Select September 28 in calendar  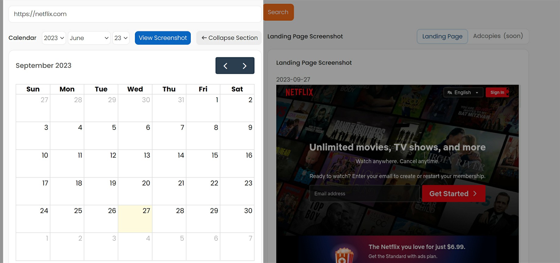tap(169, 219)
